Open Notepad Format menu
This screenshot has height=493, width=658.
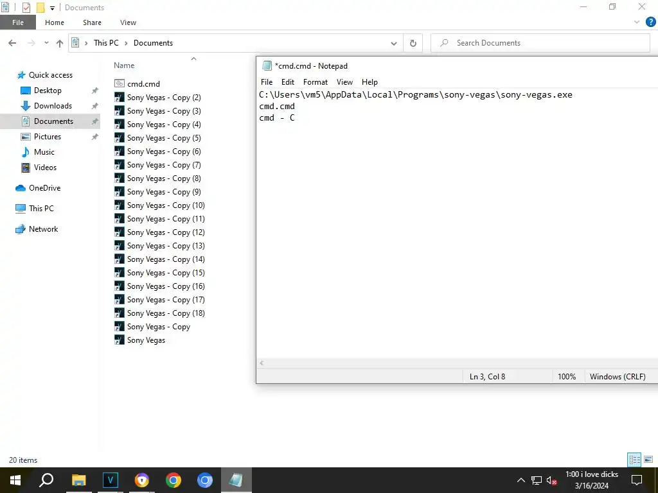[315, 82]
